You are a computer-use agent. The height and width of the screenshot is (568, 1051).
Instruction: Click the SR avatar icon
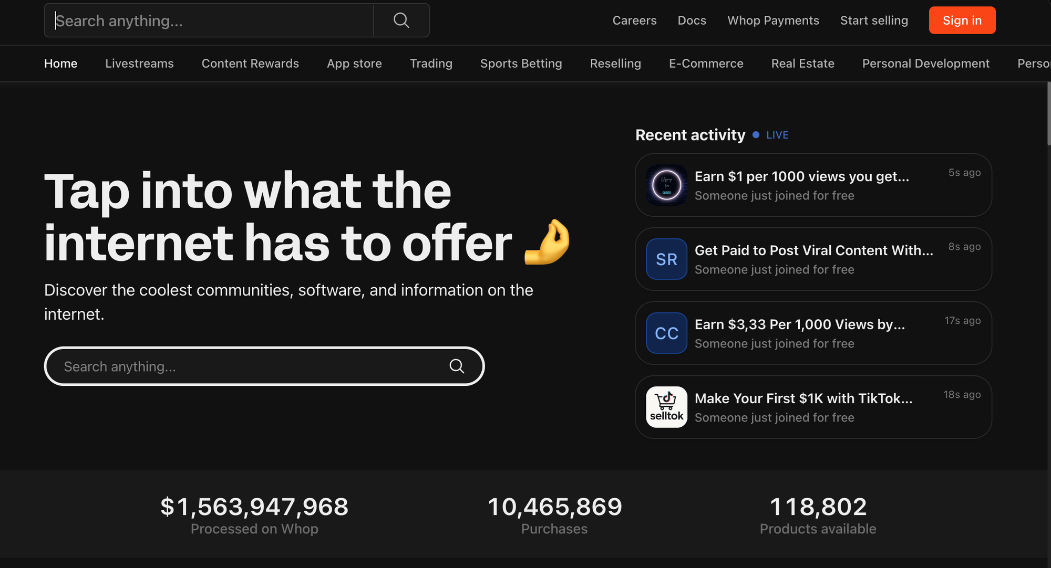(666, 259)
